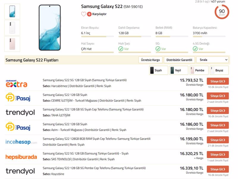
Task: Click the hepsiburada store logo
Action: pos(21,157)
